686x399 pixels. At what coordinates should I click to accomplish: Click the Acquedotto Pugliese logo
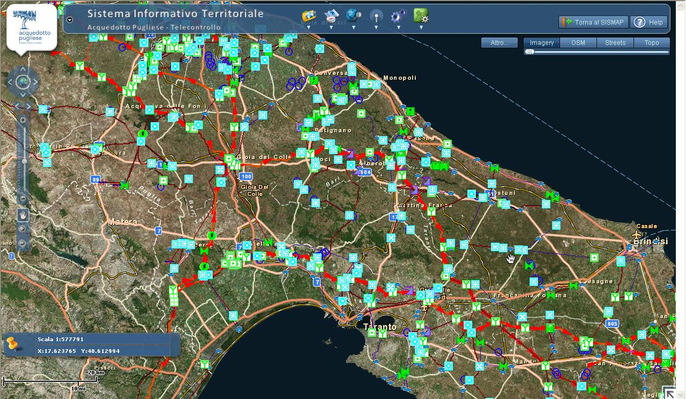click(x=32, y=27)
